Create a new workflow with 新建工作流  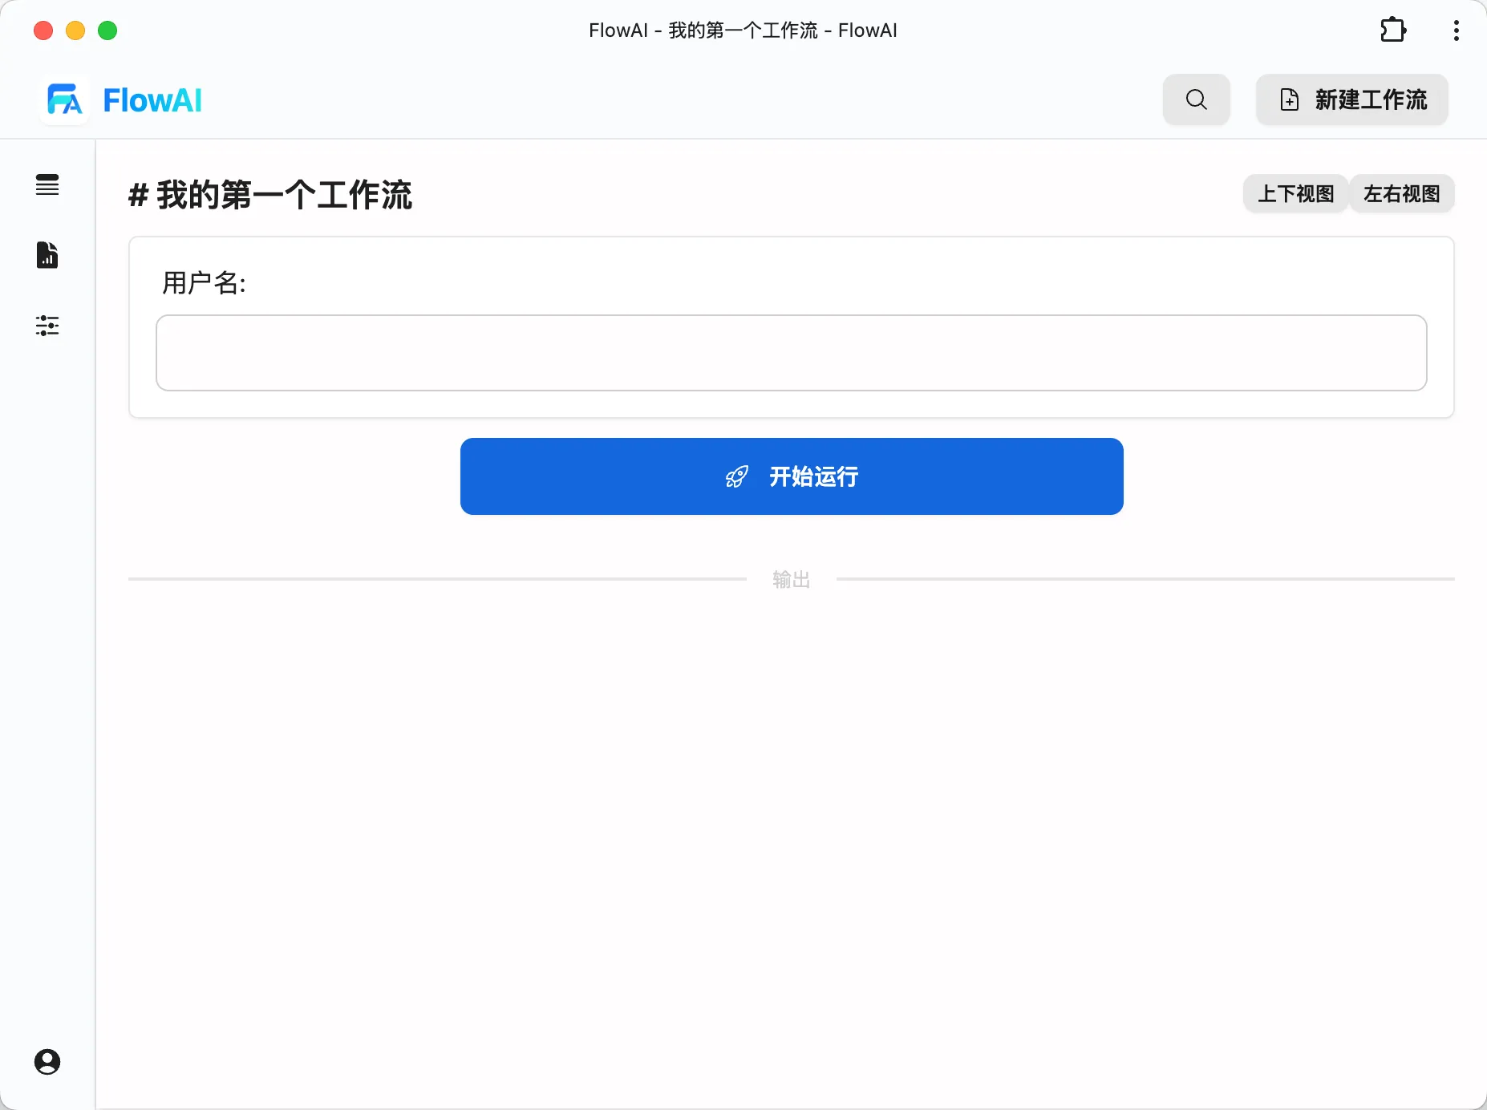[x=1352, y=99]
